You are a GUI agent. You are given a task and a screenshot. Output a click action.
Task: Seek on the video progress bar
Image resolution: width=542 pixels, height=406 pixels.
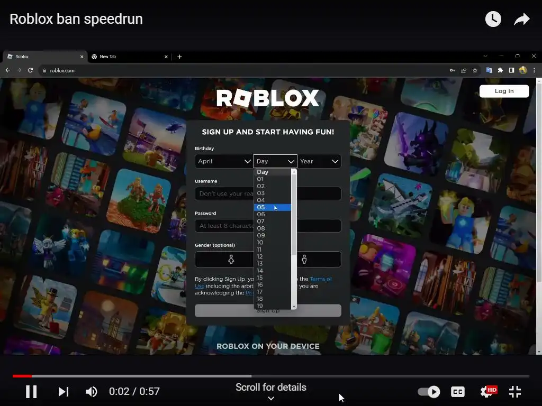[x=270, y=376]
